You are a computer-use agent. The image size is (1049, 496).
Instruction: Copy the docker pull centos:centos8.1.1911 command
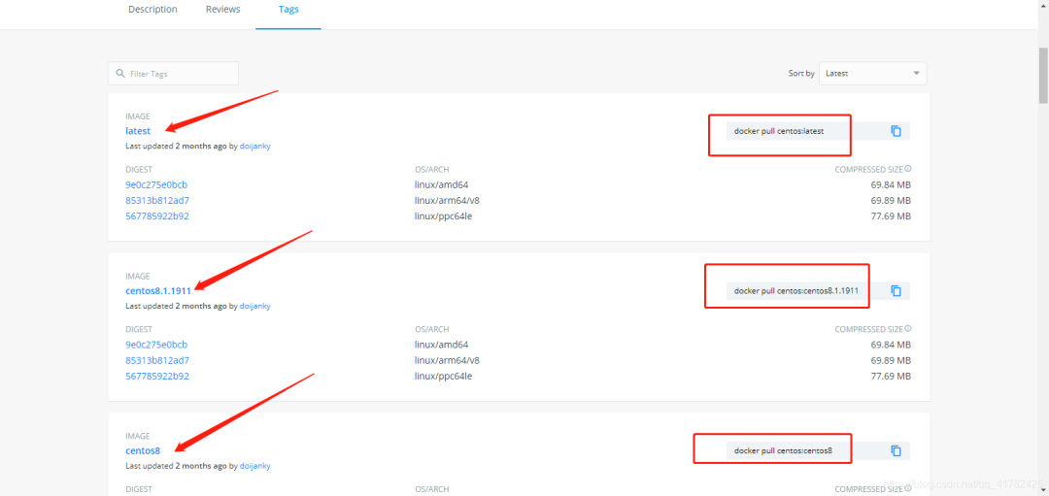(896, 291)
